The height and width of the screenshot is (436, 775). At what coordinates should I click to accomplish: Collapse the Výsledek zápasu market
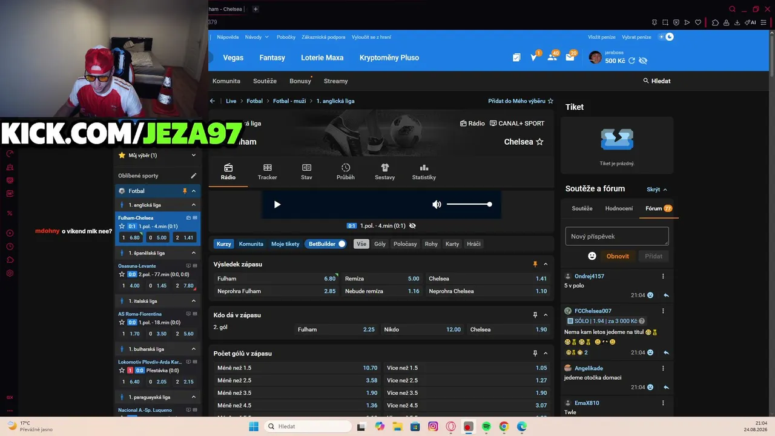546,264
